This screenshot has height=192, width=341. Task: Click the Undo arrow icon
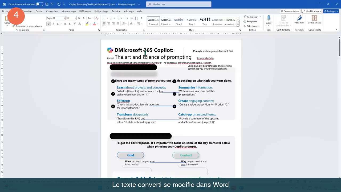pos(52,4)
